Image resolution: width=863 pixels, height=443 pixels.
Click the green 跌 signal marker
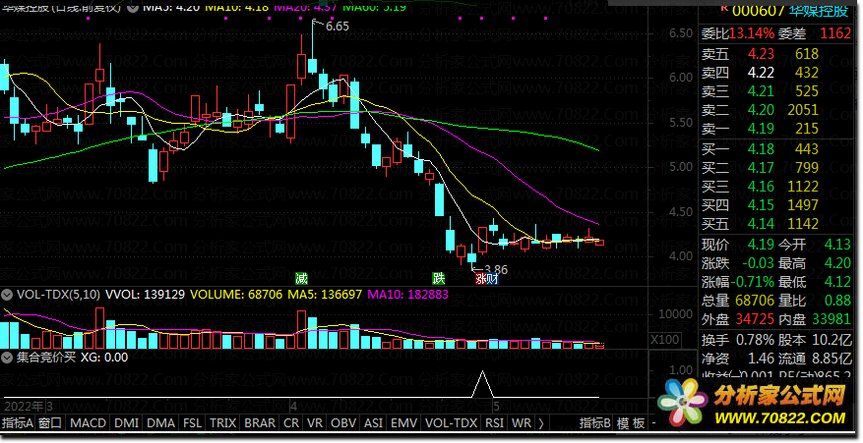[439, 278]
